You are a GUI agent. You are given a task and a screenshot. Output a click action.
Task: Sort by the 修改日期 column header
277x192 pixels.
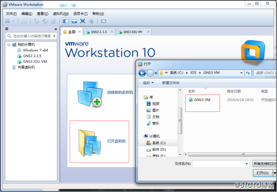[234, 91]
